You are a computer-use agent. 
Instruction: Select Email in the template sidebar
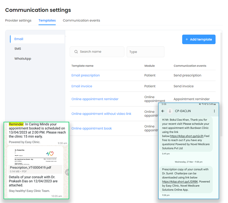click(19, 39)
